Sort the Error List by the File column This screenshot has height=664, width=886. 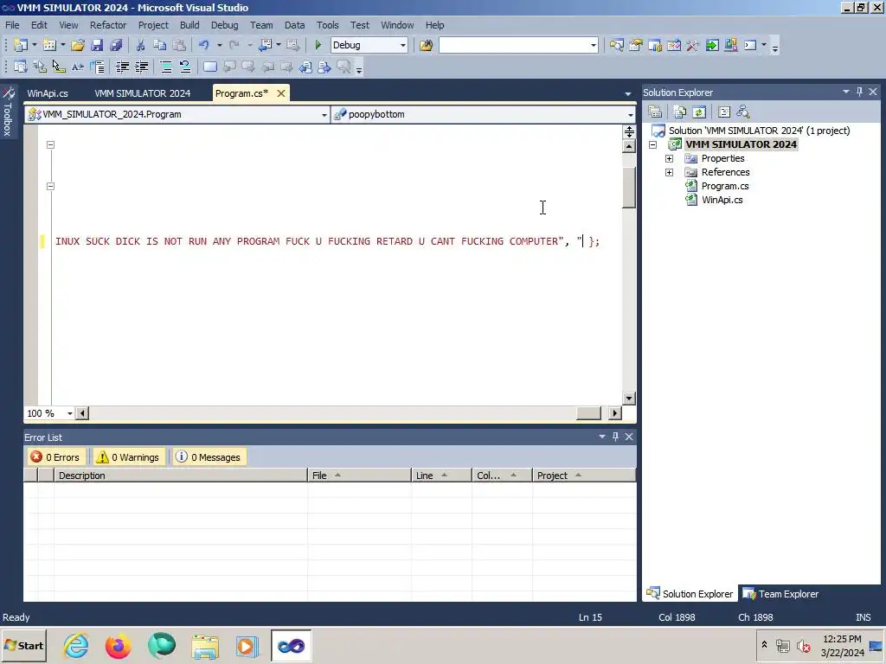[x=359, y=476]
